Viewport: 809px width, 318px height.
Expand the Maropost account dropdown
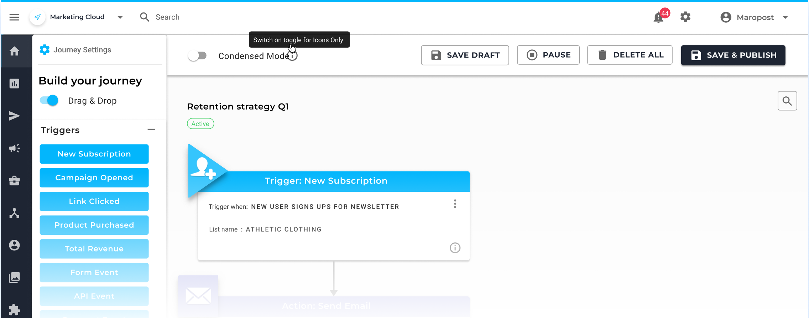(785, 17)
